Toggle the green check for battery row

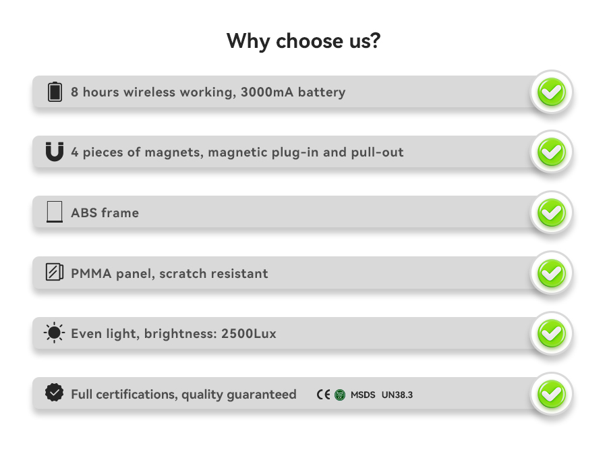(551, 92)
